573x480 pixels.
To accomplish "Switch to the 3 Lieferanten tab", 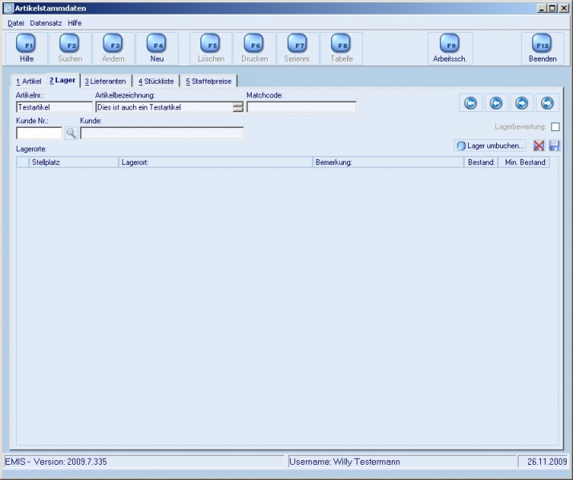I will coord(105,82).
